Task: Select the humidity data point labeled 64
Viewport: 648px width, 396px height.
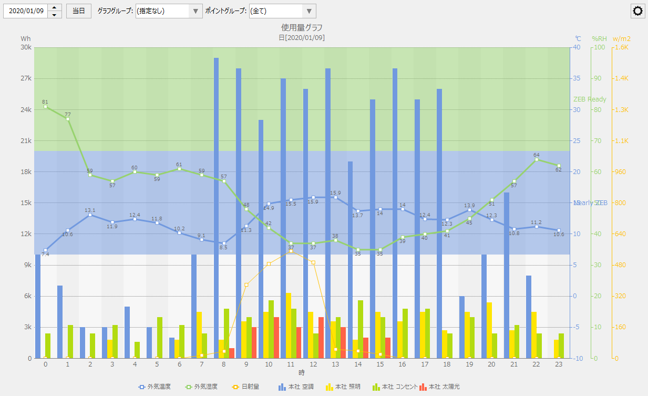Action: click(537, 159)
